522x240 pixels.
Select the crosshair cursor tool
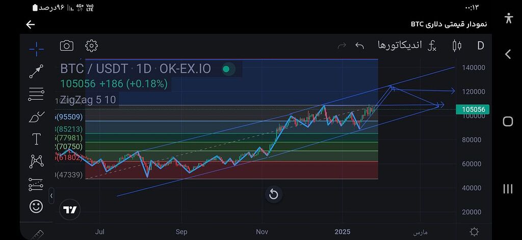pos(36,49)
